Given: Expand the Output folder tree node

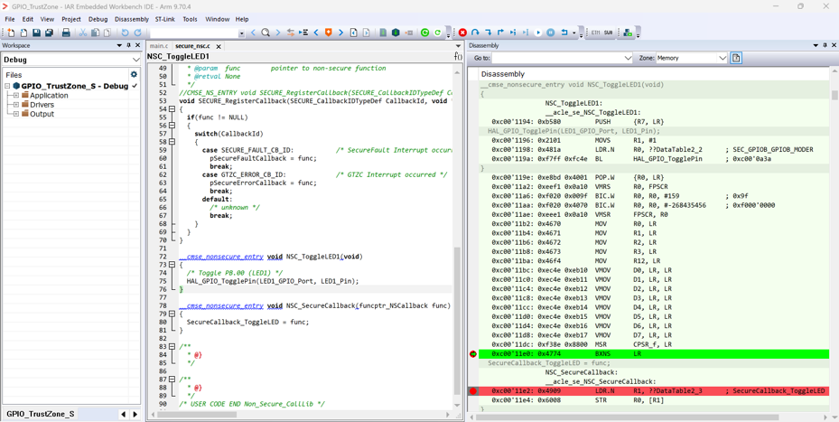Looking at the screenshot, I should click(16, 114).
